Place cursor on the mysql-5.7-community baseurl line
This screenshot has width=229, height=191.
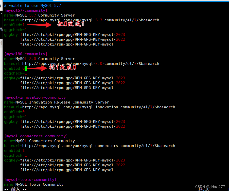81,20
